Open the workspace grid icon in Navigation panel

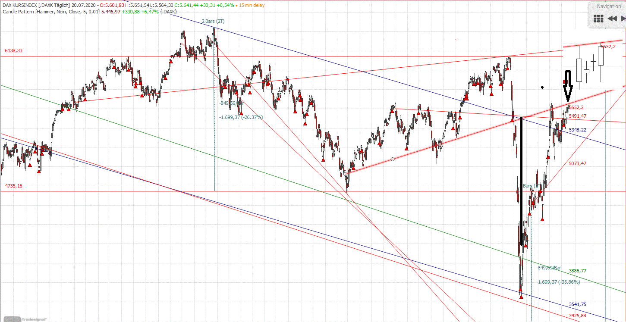(x=598, y=18)
